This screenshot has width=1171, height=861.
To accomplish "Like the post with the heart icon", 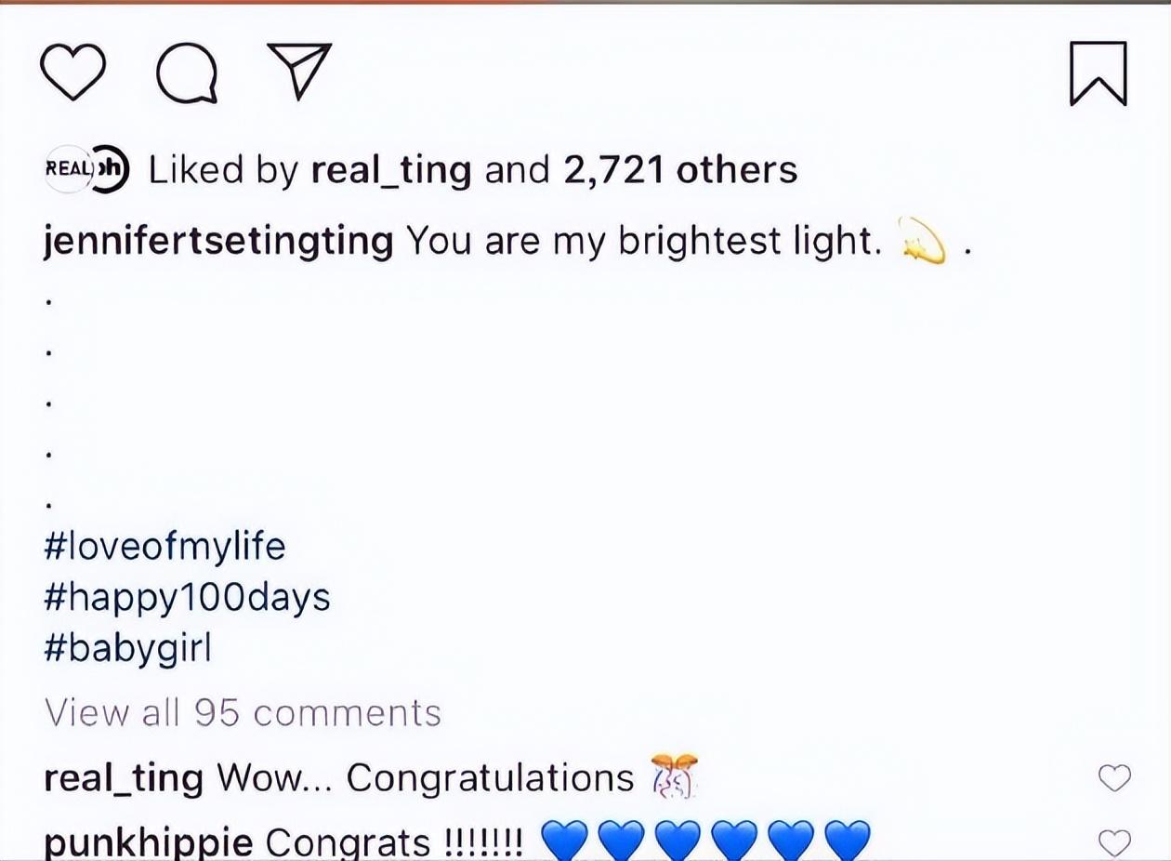I will (72, 73).
